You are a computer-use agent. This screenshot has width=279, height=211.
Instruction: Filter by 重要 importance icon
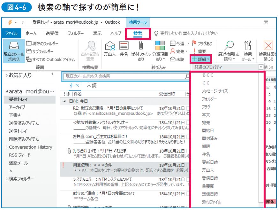tap(194, 51)
